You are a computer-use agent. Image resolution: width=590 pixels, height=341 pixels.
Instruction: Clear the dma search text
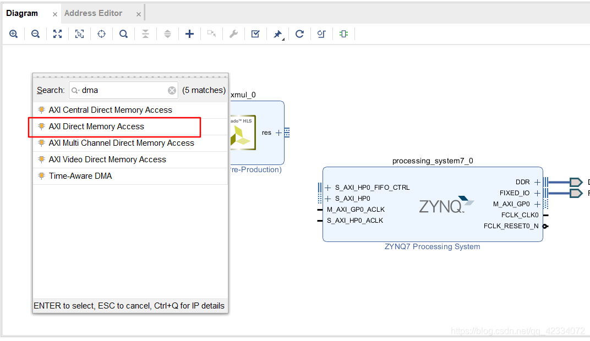tap(172, 91)
